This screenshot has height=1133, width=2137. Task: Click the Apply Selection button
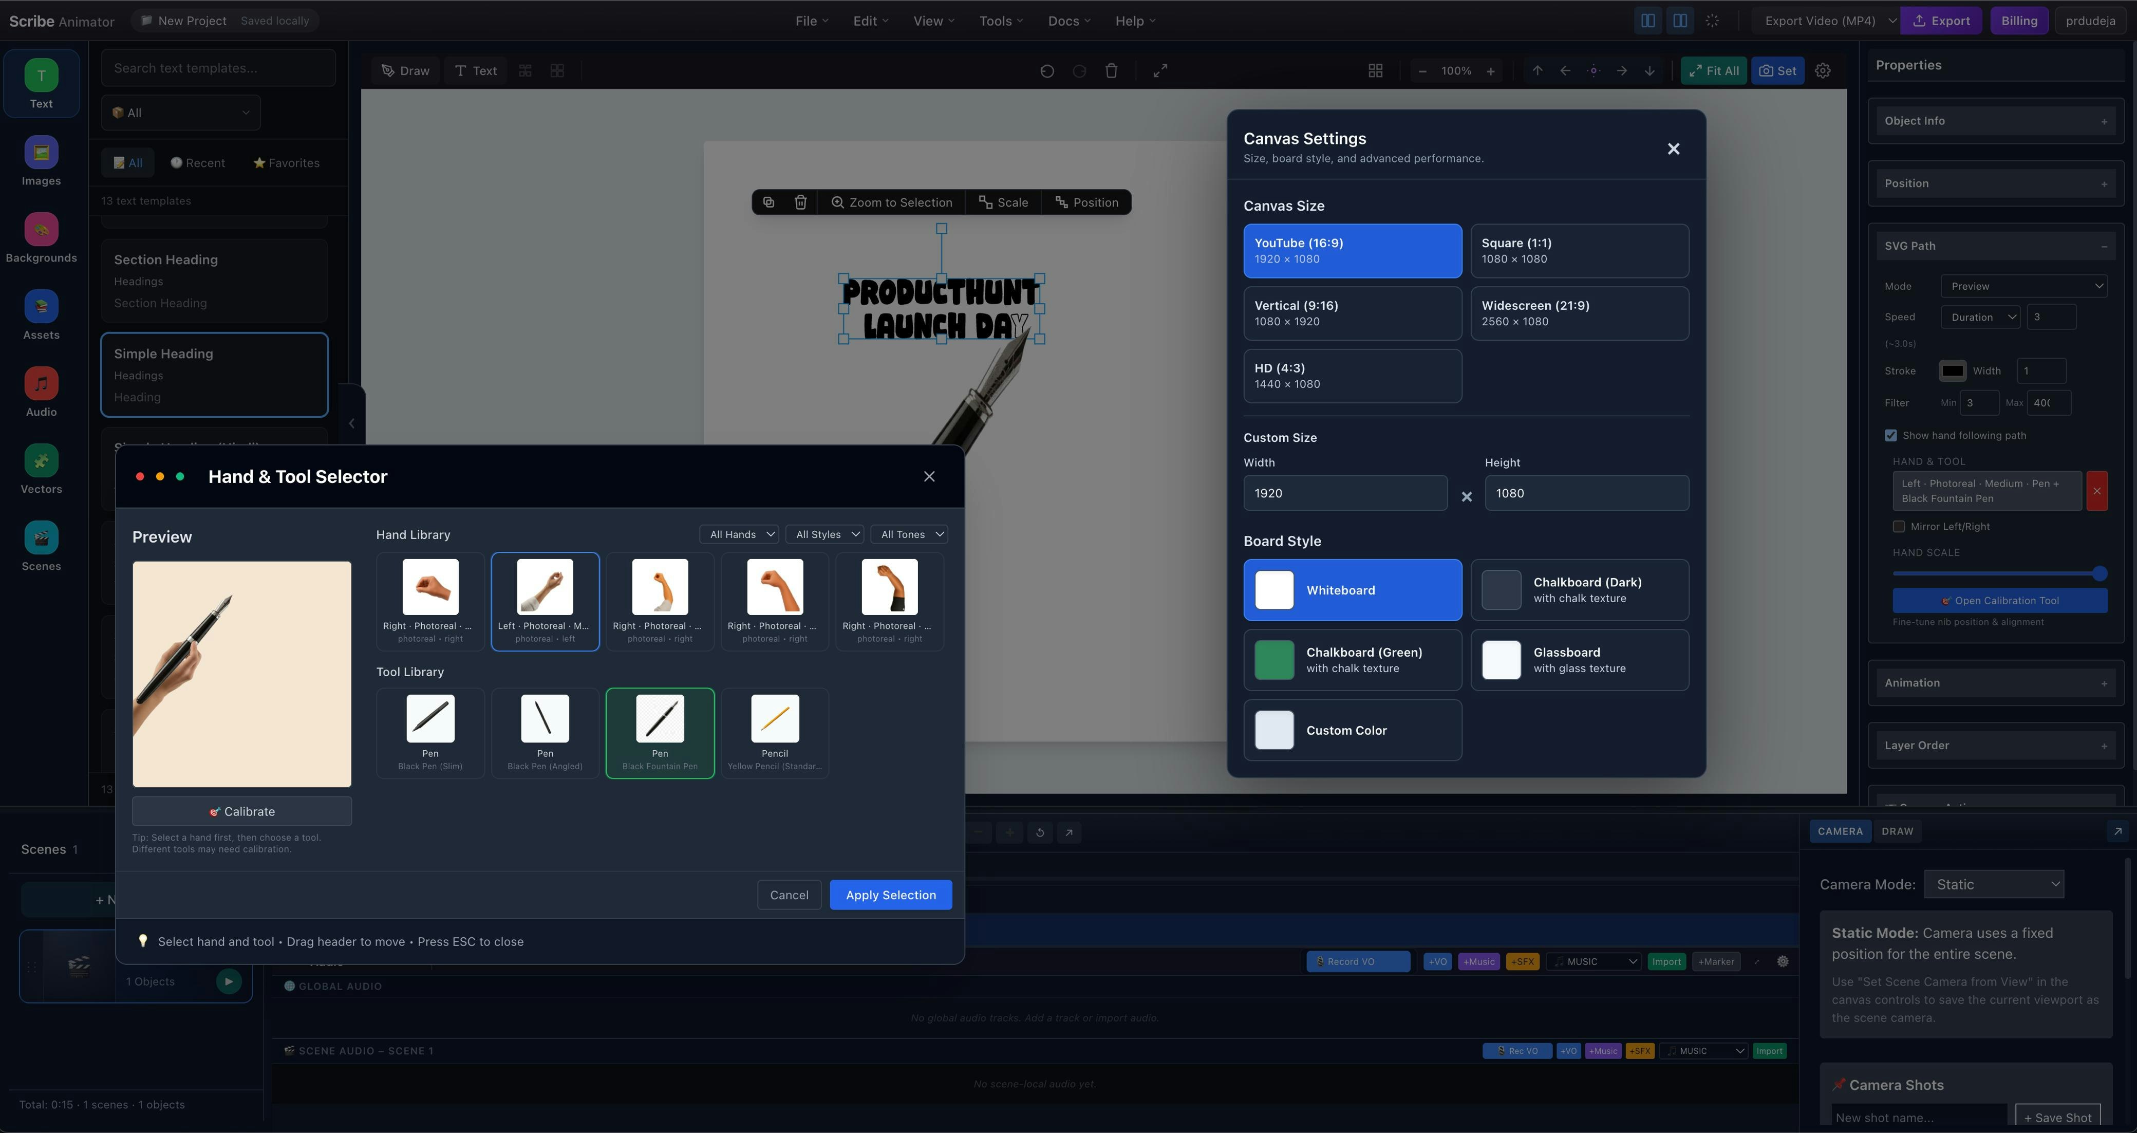pos(890,895)
